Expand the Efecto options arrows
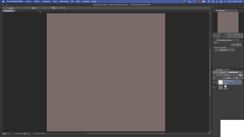 pos(240,45)
